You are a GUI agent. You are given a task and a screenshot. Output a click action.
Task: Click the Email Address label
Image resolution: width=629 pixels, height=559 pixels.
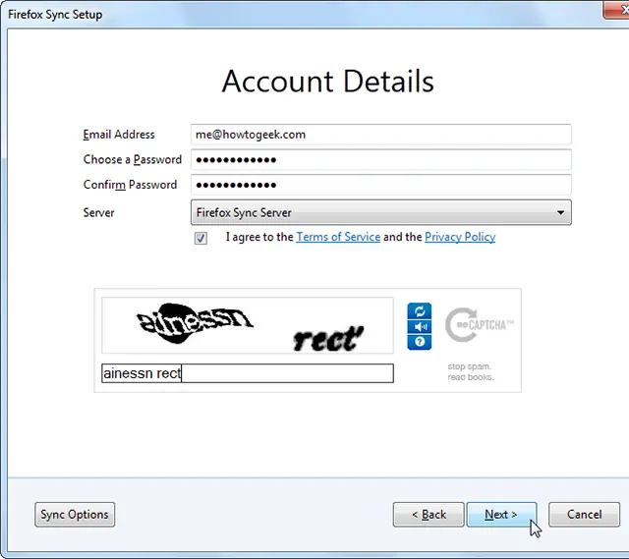coord(119,135)
